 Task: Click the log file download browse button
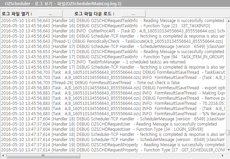[x=134, y=13]
